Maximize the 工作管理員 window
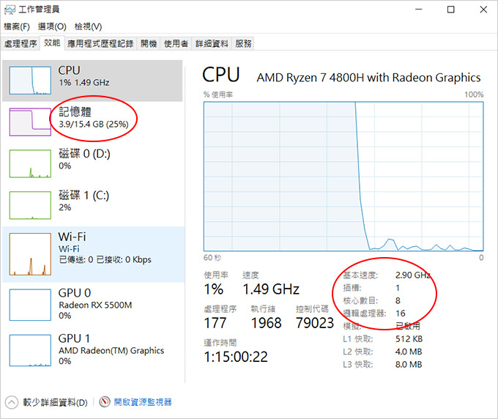The height and width of the screenshot is (419, 498). [450, 10]
